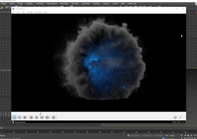The image size is (197, 139).
Task: Open the Scripting menu
Action: pos(96,4)
